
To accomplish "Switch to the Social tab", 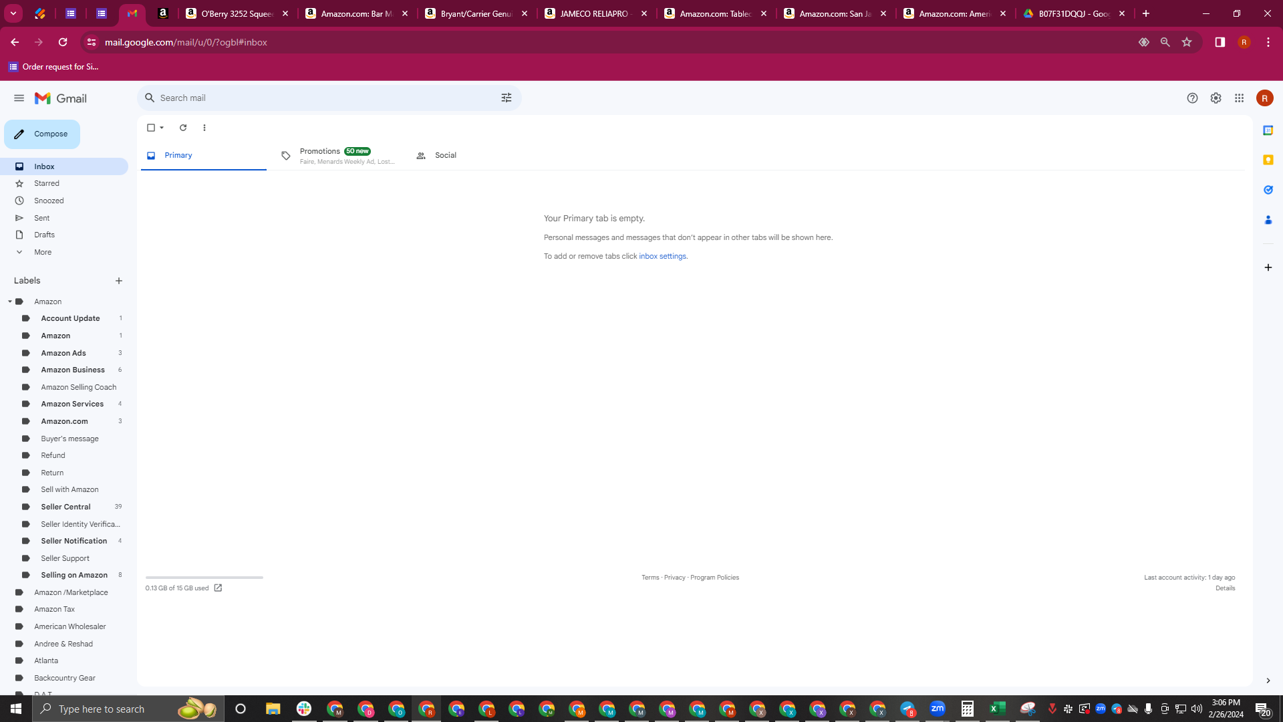I will coord(473,156).
